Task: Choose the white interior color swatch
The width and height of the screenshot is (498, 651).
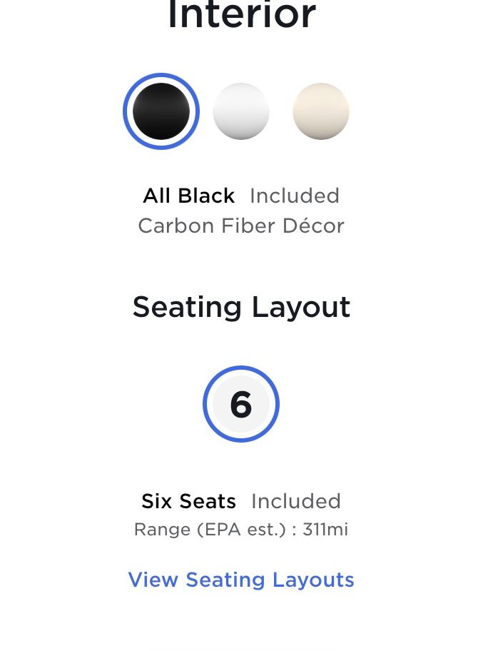Action: [x=241, y=111]
